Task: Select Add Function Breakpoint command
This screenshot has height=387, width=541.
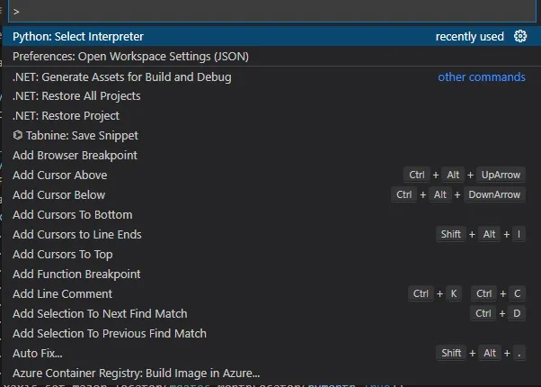Action: 76,274
